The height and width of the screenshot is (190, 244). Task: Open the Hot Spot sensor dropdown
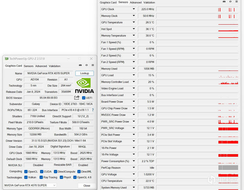[134, 29]
